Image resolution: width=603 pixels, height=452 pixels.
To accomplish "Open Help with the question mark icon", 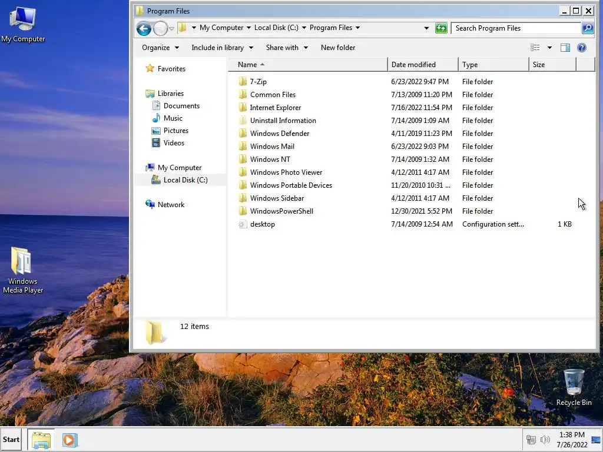I will tap(582, 48).
